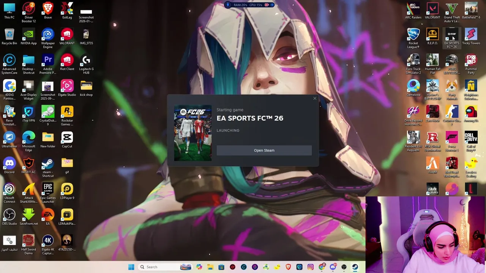Open the Elgato Studio shortcut

(67, 88)
